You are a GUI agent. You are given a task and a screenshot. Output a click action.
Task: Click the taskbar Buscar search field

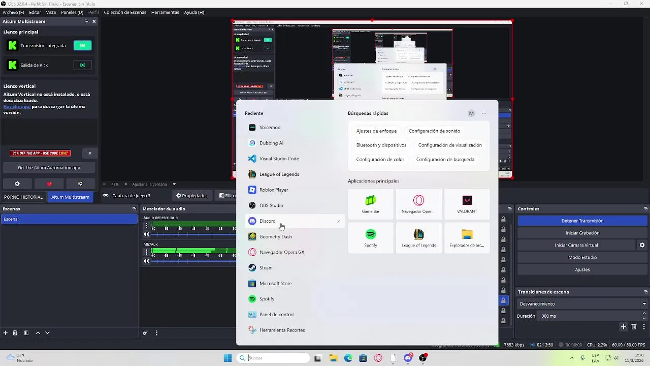[274, 358]
